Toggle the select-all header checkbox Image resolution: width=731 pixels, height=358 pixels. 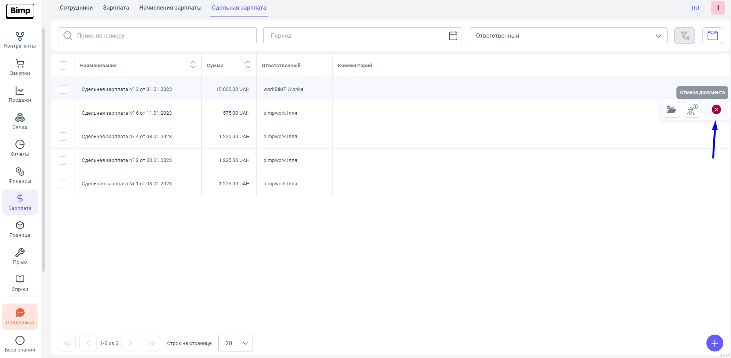pyautogui.click(x=63, y=66)
